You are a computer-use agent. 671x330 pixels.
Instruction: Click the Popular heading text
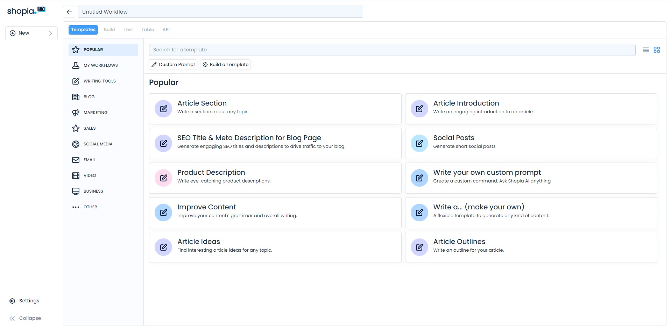coord(164,82)
